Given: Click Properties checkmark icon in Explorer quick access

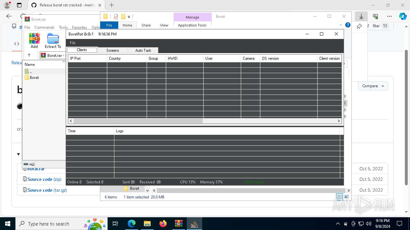Looking at the screenshot, I should [x=116, y=17].
